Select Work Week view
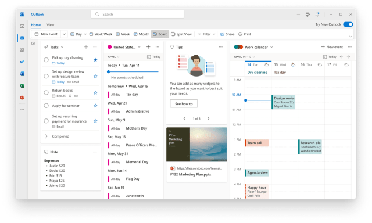Image resolution: width=372 pixels, height=223 pixels. tap(101, 34)
